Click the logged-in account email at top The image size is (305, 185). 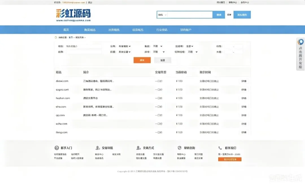coord(74,3)
